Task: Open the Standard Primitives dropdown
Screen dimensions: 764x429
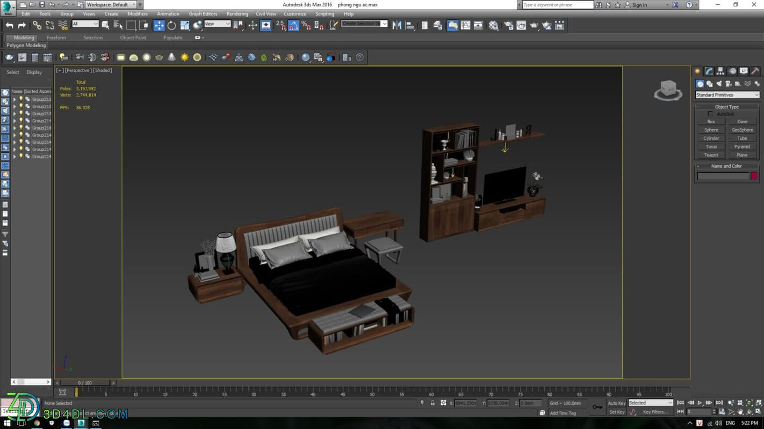Action: (x=727, y=95)
